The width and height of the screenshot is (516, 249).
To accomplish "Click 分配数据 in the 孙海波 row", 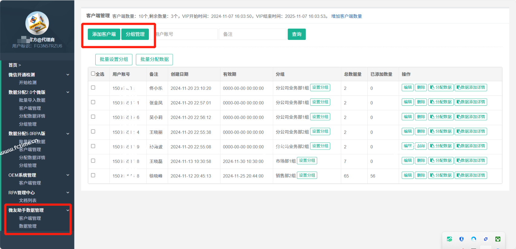I will point(441,146).
